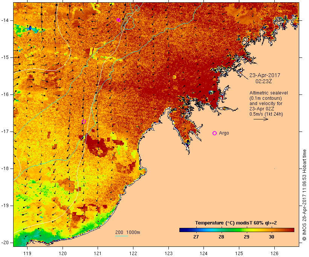The image size is (309, 257).
Task: Click the '200 1000m' depth contour label
Action: click(x=128, y=232)
